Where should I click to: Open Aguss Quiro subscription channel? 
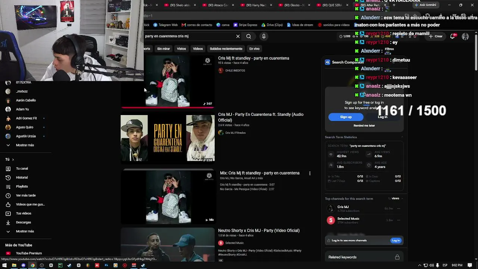[x=25, y=127]
